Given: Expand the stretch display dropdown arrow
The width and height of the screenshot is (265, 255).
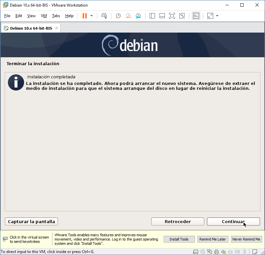Looking at the screenshot, I should coord(217,16).
